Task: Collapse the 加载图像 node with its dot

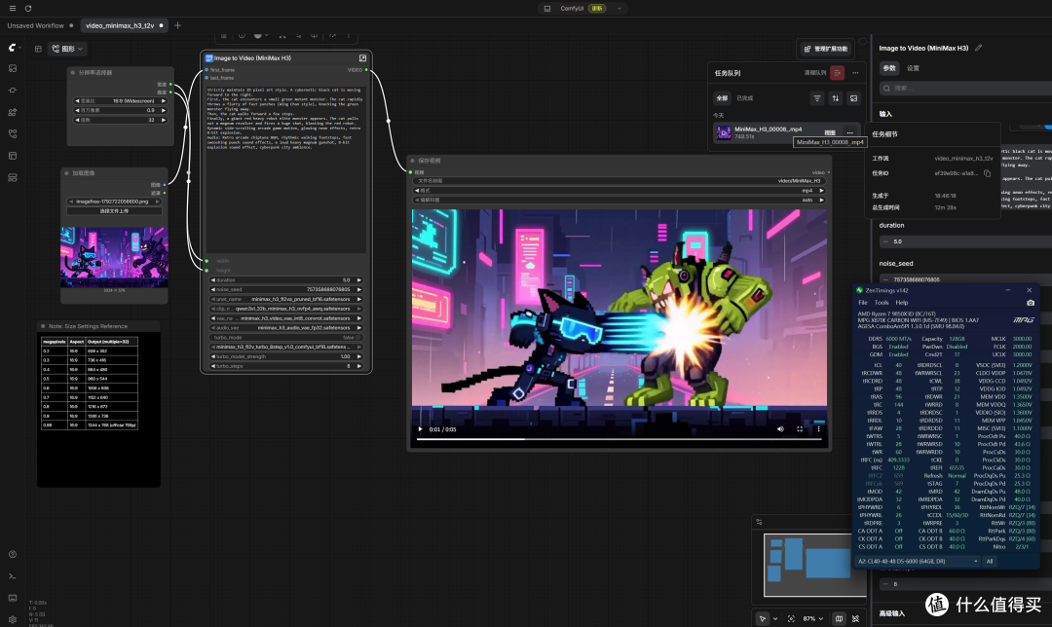Action: pos(66,173)
